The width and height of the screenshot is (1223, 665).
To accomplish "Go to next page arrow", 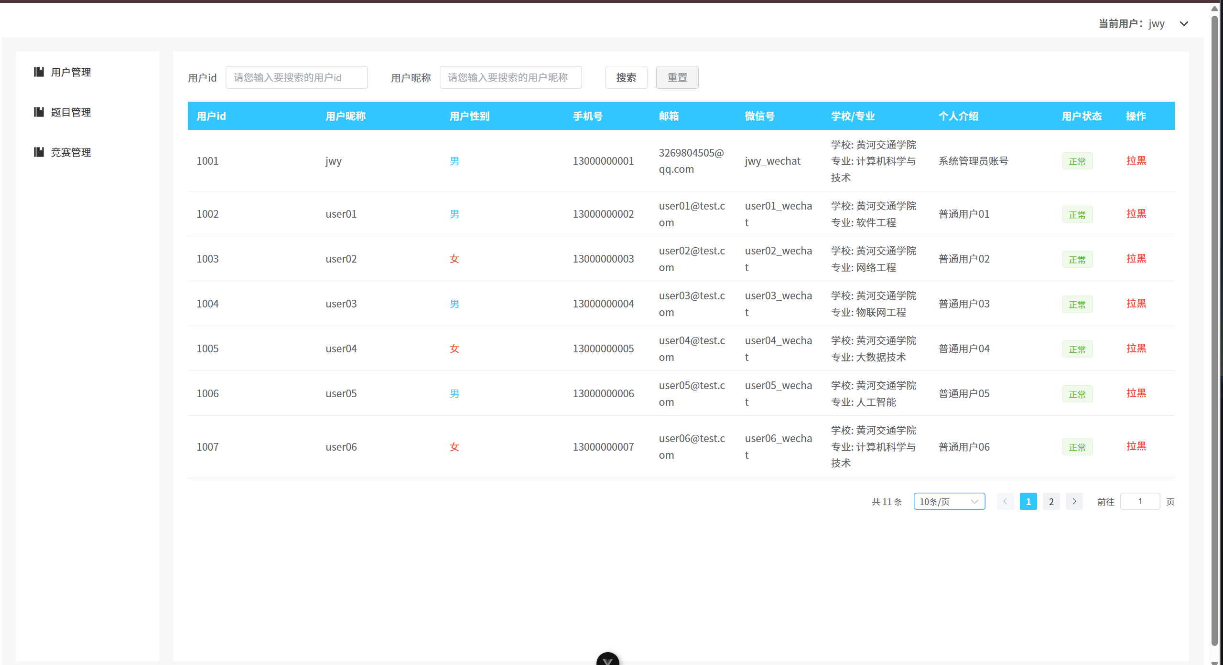I will [x=1074, y=501].
